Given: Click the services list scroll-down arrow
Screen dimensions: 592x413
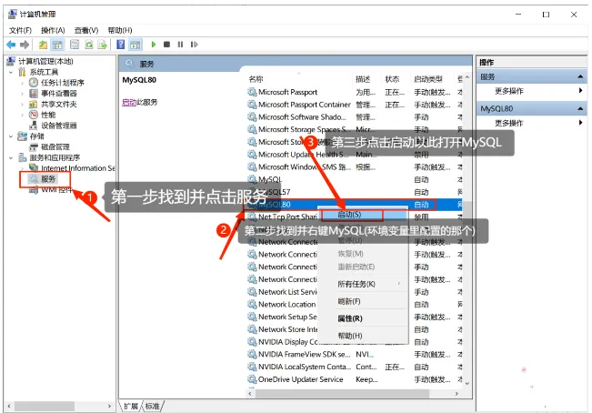Looking at the screenshot, I should point(467,384).
